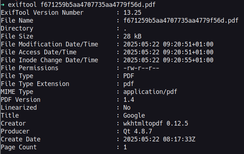The width and height of the screenshot is (244, 154).
Task: Select the ExifTool version number 13.25
Action: click(x=132, y=13)
